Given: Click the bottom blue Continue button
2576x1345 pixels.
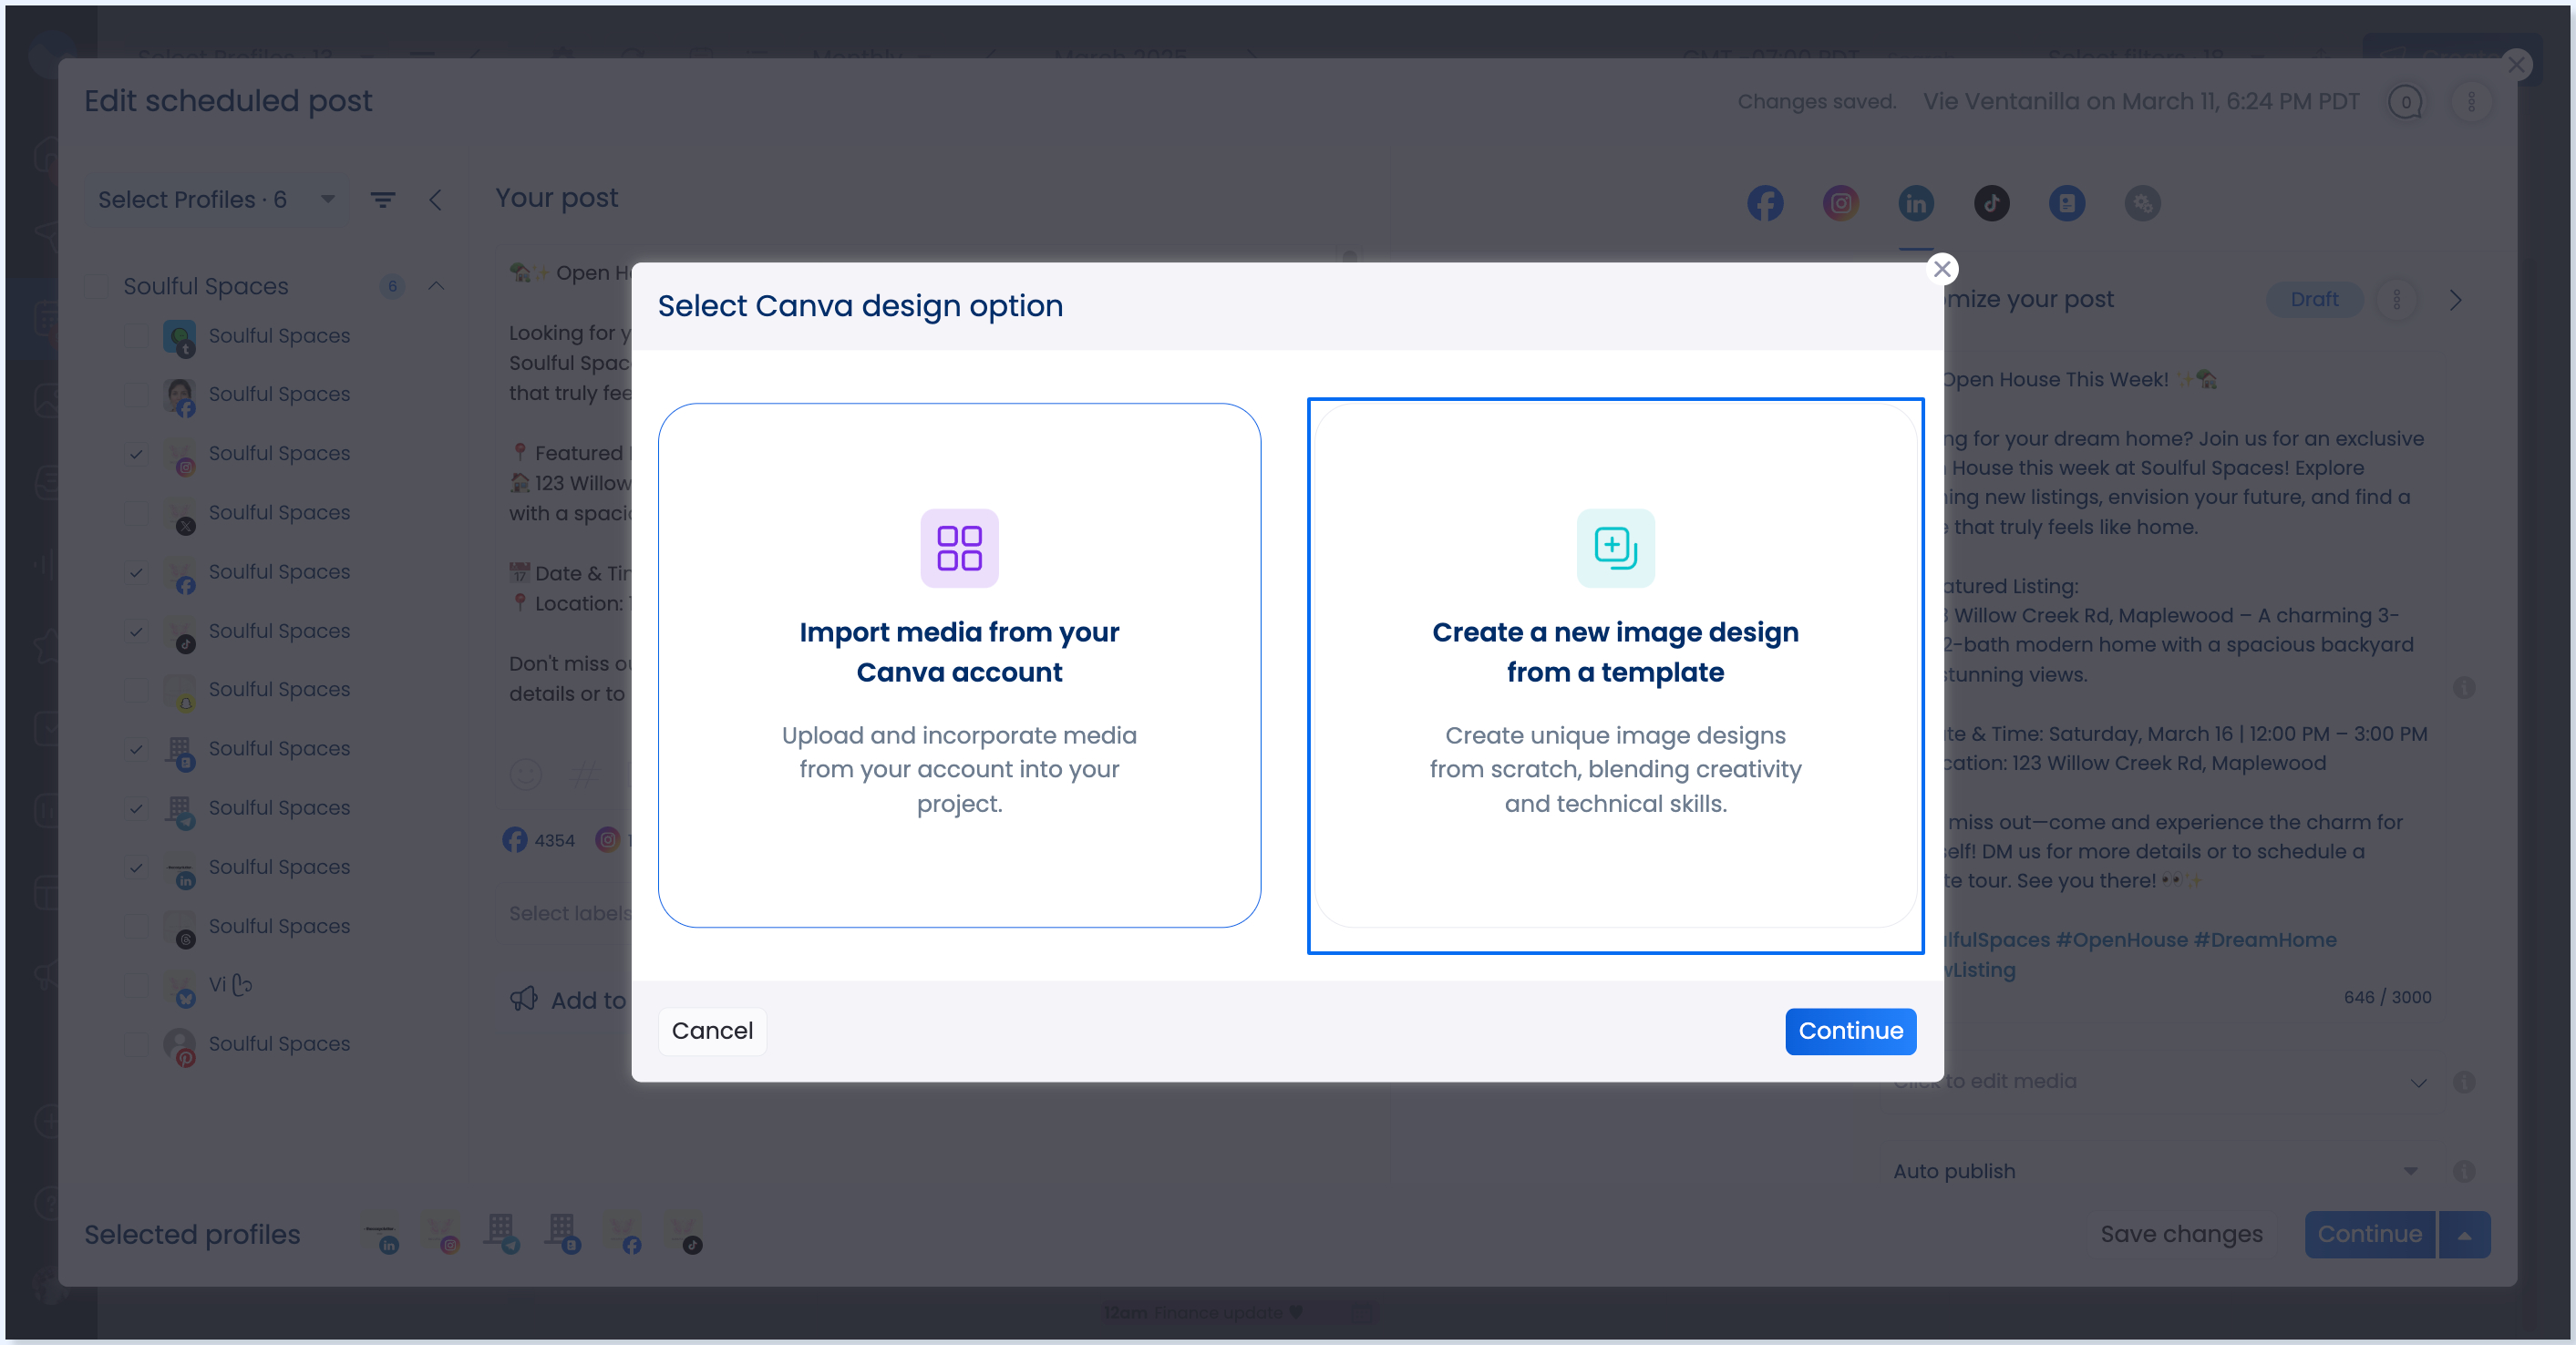Looking at the screenshot, I should tap(2369, 1234).
